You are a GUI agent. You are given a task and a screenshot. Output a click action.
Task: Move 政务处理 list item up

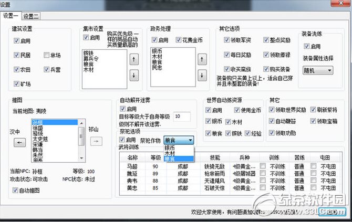pyautogui.click(x=202, y=59)
